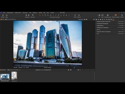Viewport: 125px width, 94px height.
Task: Click the Import icon in the toolbar
Action: (x=3, y=15)
